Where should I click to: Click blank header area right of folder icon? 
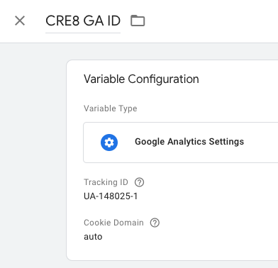point(211,21)
